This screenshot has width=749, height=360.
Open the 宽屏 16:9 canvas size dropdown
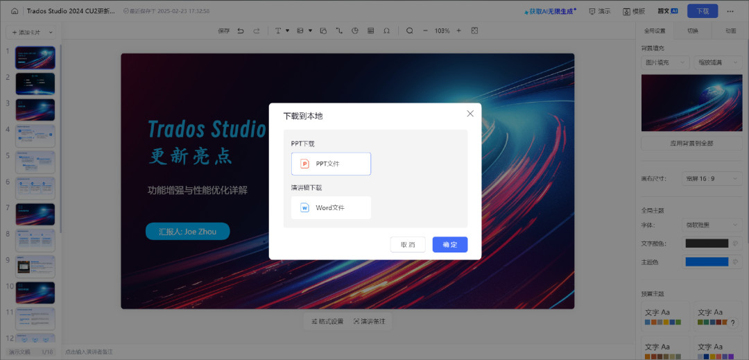712,178
